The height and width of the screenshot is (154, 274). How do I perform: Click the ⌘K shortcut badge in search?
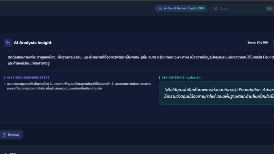tap(269, 9)
